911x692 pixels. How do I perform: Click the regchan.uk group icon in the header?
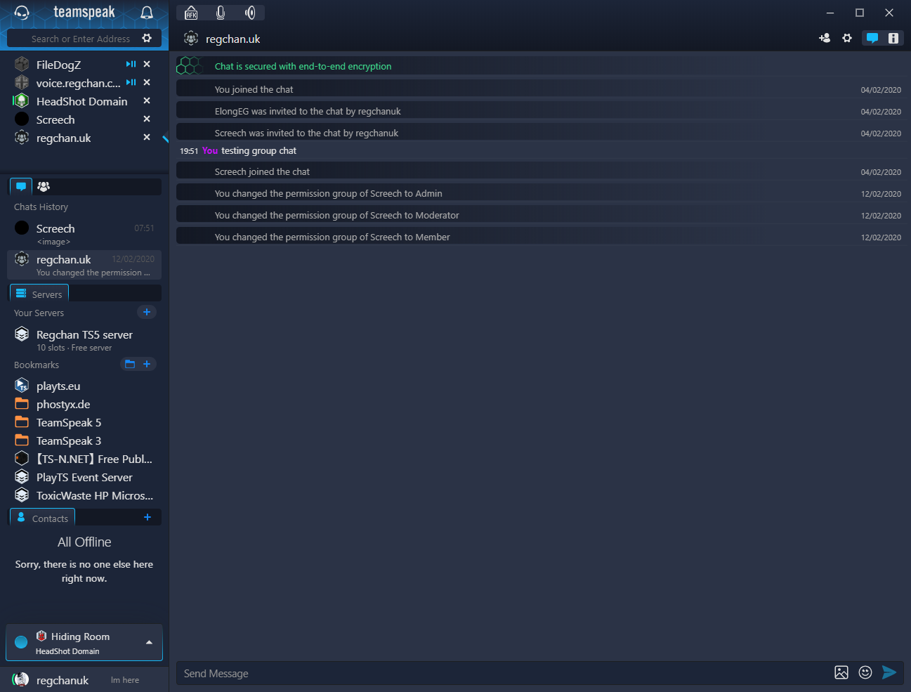pos(191,39)
